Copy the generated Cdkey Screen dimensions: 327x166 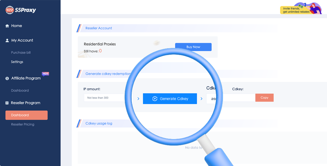(264, 98)
